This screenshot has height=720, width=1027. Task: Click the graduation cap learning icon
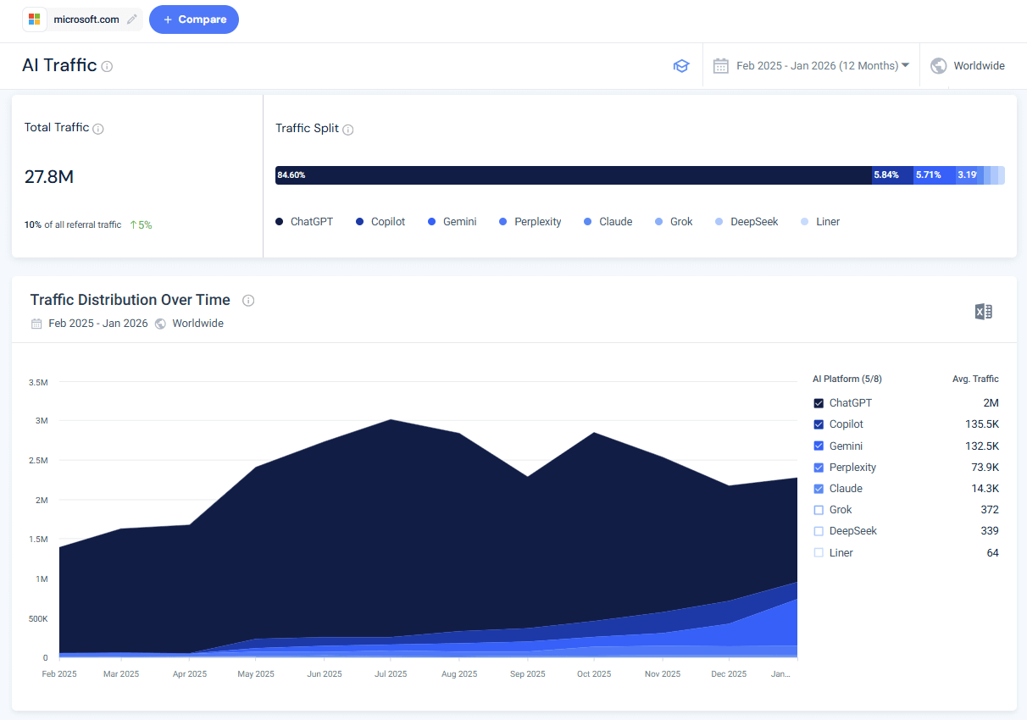click(x=681, y=65)
